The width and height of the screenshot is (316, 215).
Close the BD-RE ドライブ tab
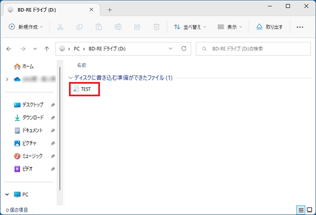(91, 10)
